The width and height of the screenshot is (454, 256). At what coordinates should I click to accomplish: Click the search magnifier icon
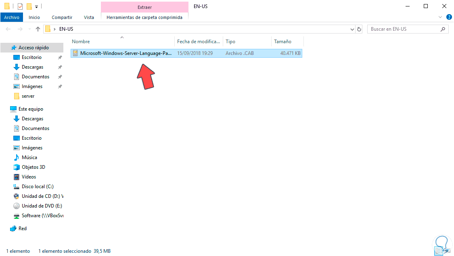(443, 29)
